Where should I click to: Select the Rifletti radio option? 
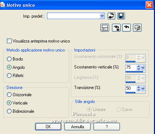point(9,76)
